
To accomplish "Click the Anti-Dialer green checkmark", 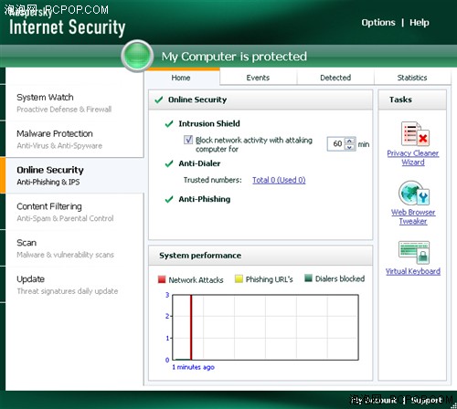I will point(169,163).
